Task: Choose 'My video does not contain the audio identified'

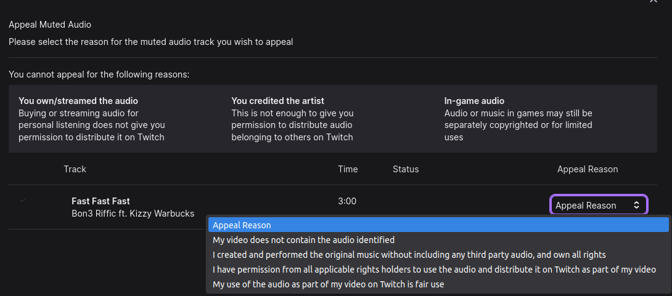Action: pos(438,240)
